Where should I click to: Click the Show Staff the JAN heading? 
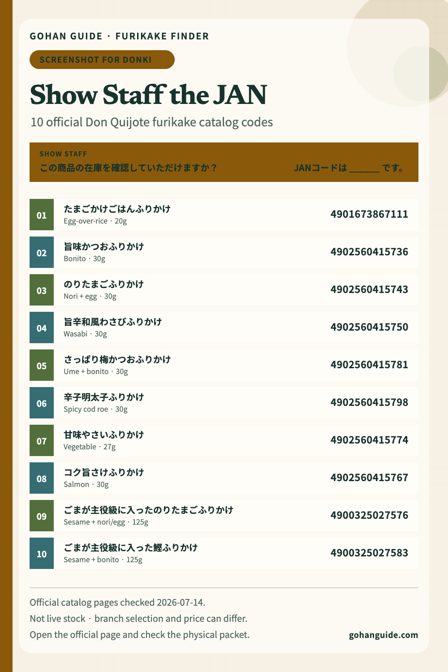[x=148, y=95]
